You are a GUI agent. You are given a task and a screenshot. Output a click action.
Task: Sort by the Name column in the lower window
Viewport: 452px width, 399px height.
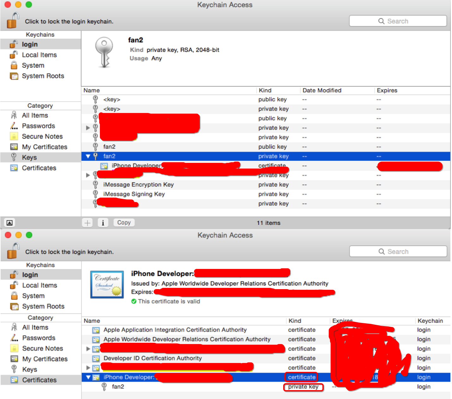click(184, 321)
